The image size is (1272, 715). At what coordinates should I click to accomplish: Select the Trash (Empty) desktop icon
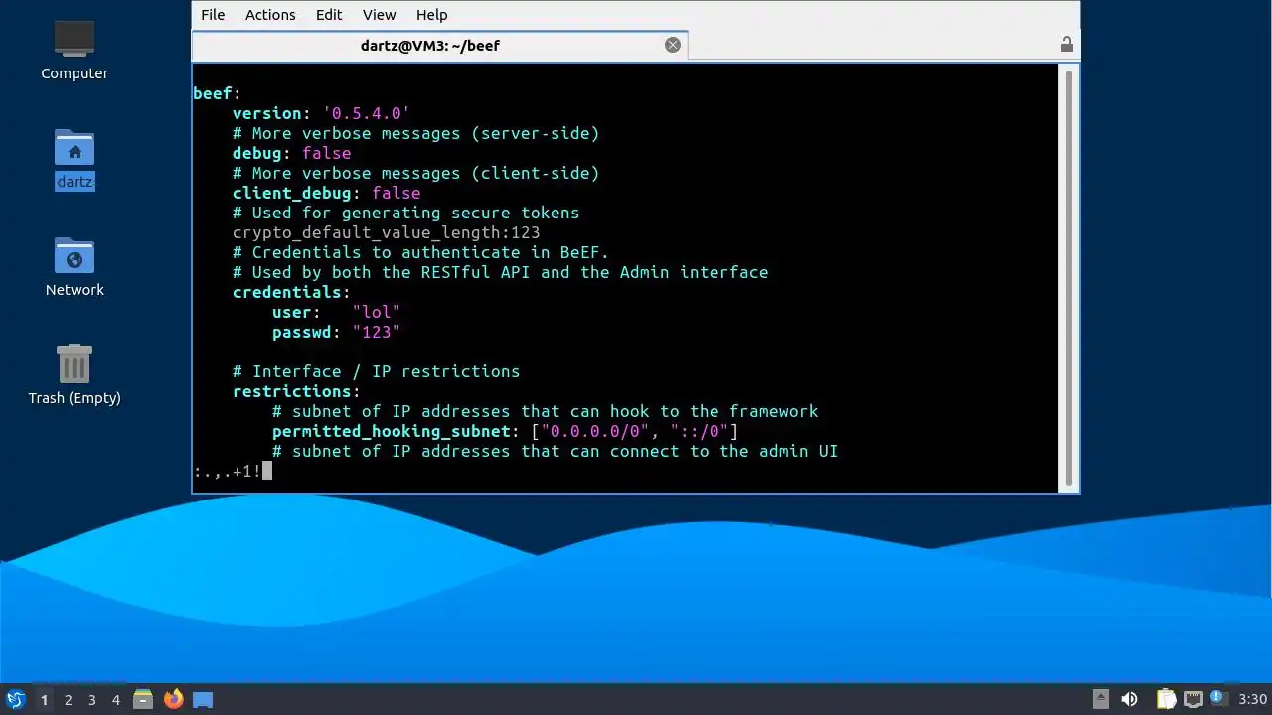point(75,374)
